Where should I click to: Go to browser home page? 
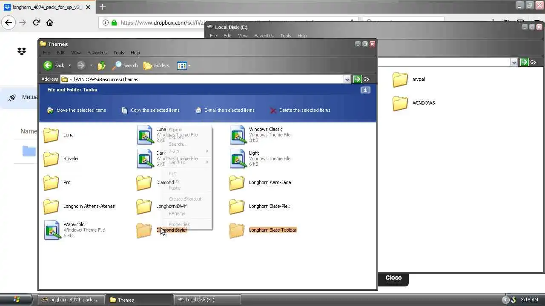[x=50, y=23]
